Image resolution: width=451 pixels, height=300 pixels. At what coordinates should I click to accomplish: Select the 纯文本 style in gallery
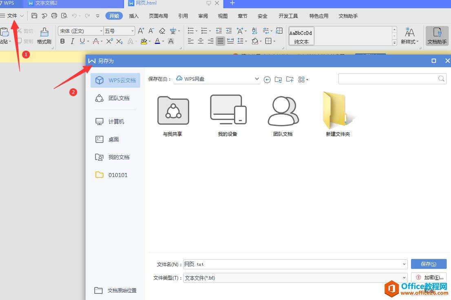[301, 37]
